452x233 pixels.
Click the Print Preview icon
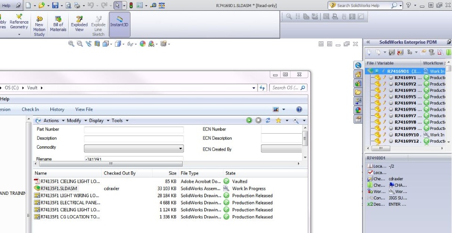[68, 5]
